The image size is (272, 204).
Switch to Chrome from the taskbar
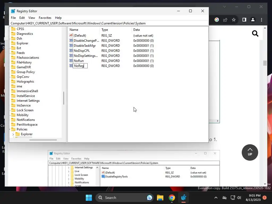click(x=172, y=198)
